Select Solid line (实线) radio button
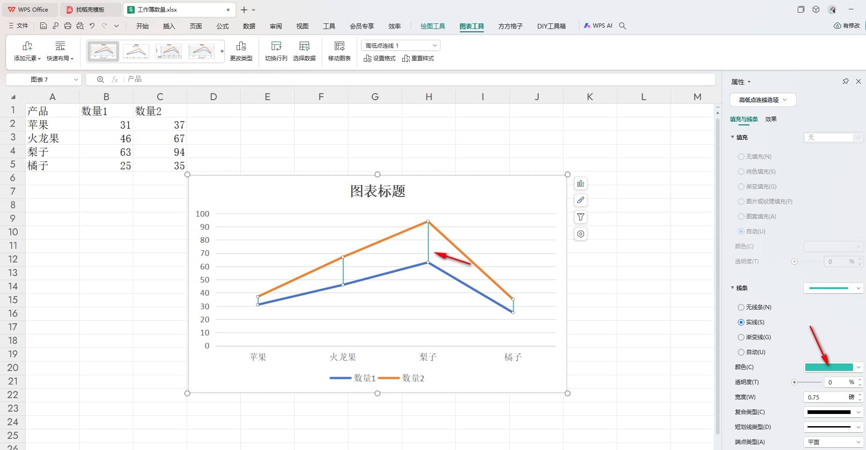 click(741, 322)
